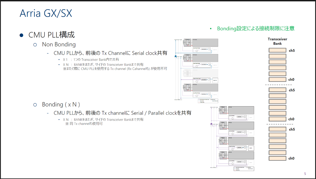
Task: Click the CMU PLL block in upper diagram
Action: coord(215,80)
